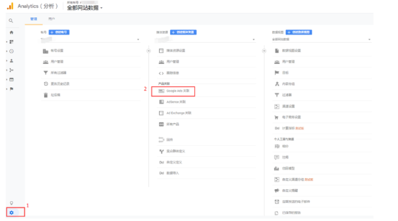Viewport: 398px width, 221px height.
Task: Open the Customization dashboard icon in sidebar
Action: 12,42
